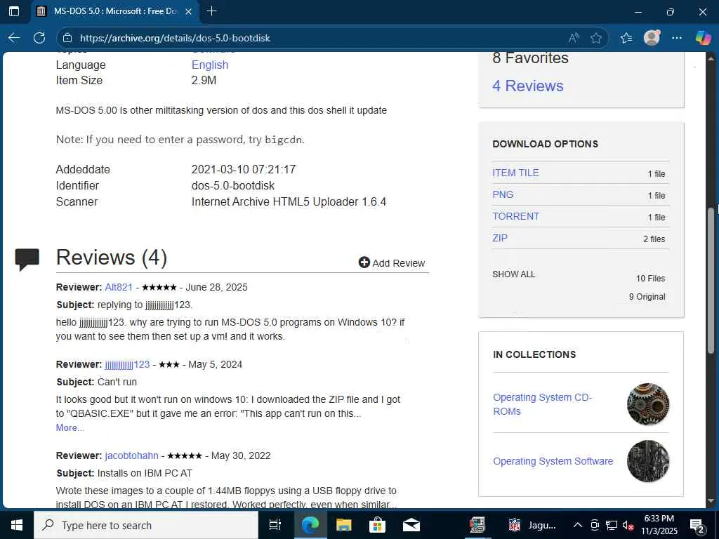Click the address bar URL

pos(175,38)
